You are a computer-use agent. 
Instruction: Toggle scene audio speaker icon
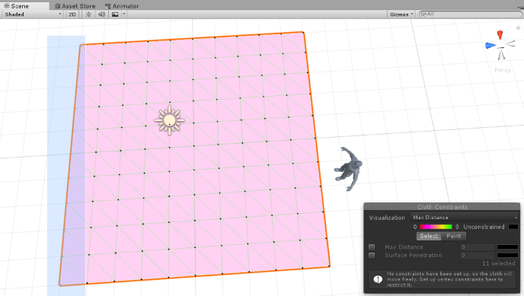click(101, 14)
